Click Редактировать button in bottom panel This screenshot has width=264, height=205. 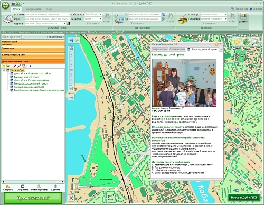coord(39,188)
